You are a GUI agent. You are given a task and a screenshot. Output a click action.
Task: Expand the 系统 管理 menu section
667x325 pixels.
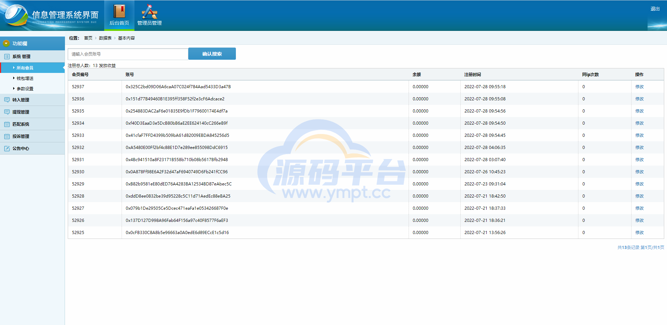[x=32, y=56]
